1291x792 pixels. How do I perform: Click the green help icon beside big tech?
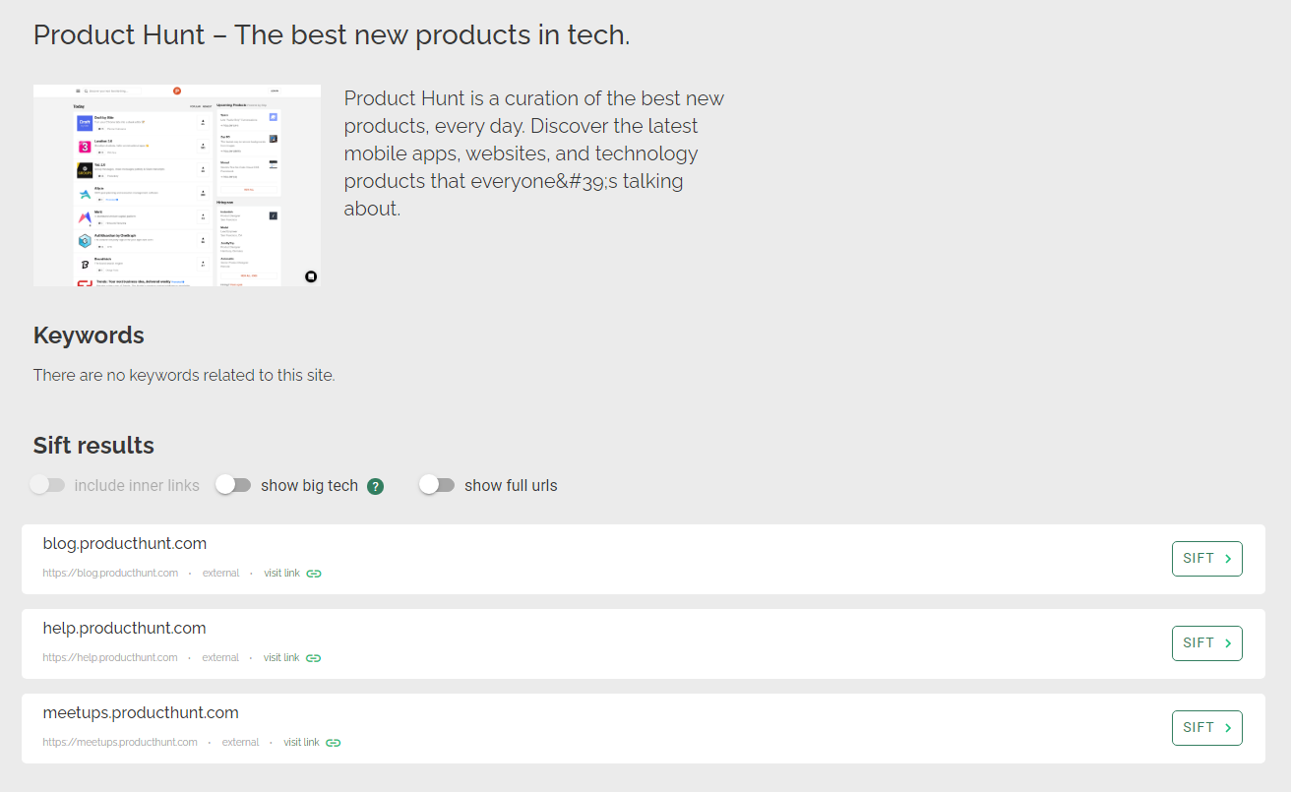coord(375,486)
